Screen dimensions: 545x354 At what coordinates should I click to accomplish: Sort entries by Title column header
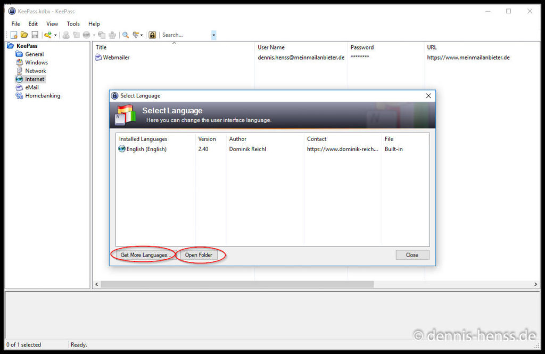[174, 47]
